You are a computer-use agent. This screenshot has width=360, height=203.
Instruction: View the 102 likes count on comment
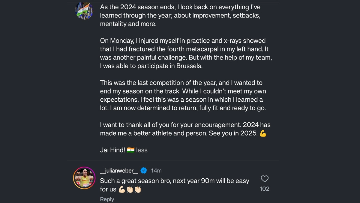tap(264, 189)
